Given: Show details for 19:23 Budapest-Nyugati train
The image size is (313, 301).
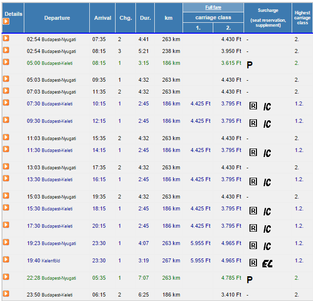Looking at the screenshot, I should (x=6, y=243).
